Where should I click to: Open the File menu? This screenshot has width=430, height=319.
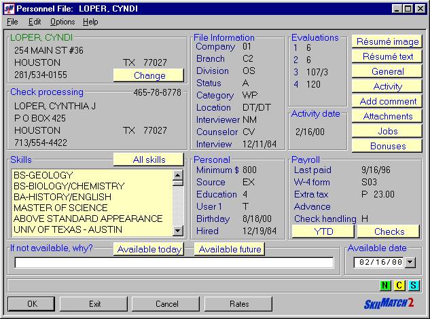coord(12,22)
